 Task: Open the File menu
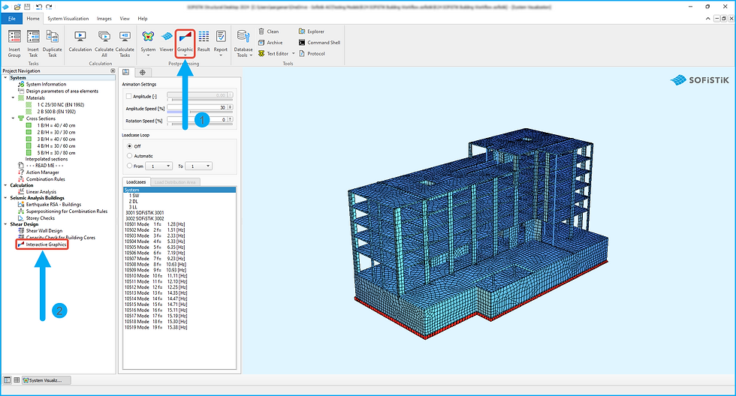coord(12,19)
